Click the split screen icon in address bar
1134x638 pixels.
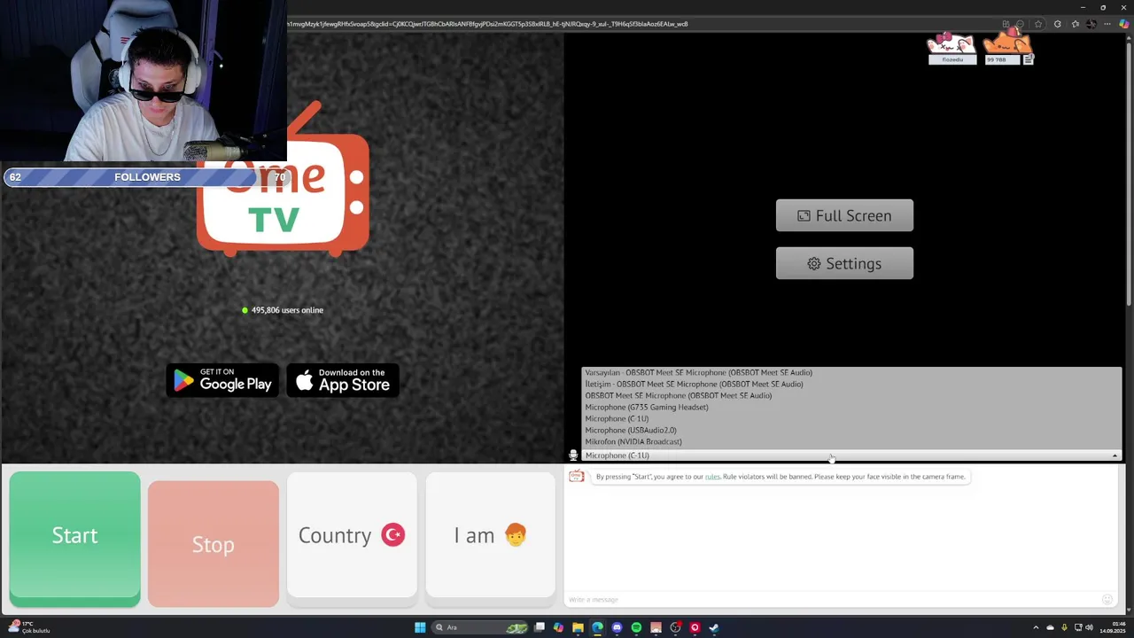click(1006, 24)
